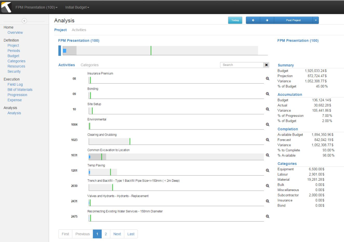The width and height of the screenshot is (344, 242).
Task: Open the Post Project options dropdown
Action: [x=316, y=20]
